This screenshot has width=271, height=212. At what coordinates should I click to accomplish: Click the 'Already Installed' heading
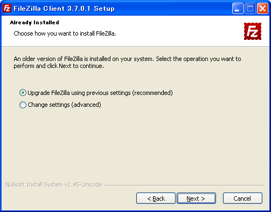click(x=34, y=23)
